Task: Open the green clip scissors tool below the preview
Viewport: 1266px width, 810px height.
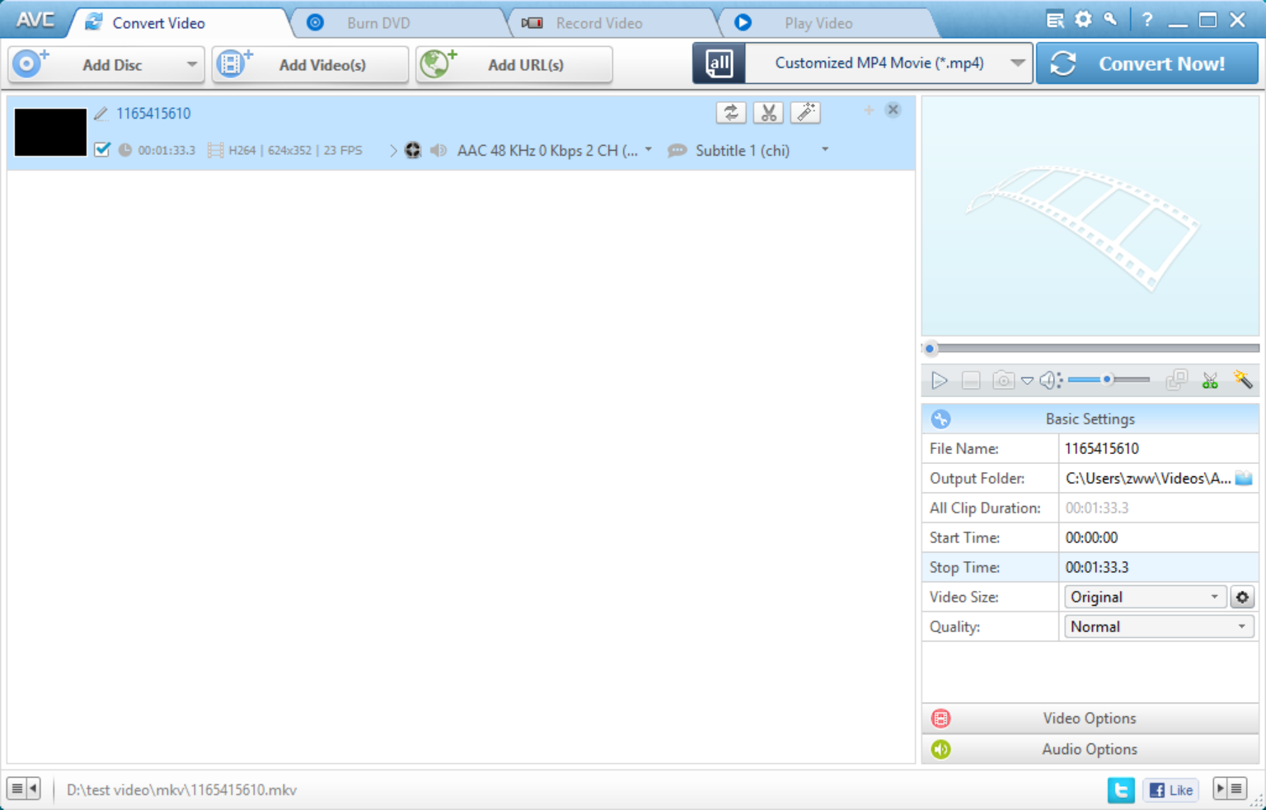Action: pos(1210,380)
